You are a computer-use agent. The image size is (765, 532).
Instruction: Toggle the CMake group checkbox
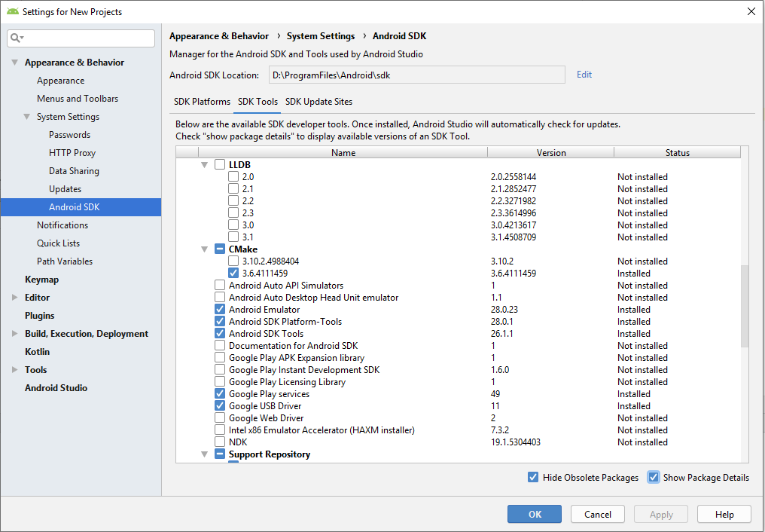pos(220,249)
